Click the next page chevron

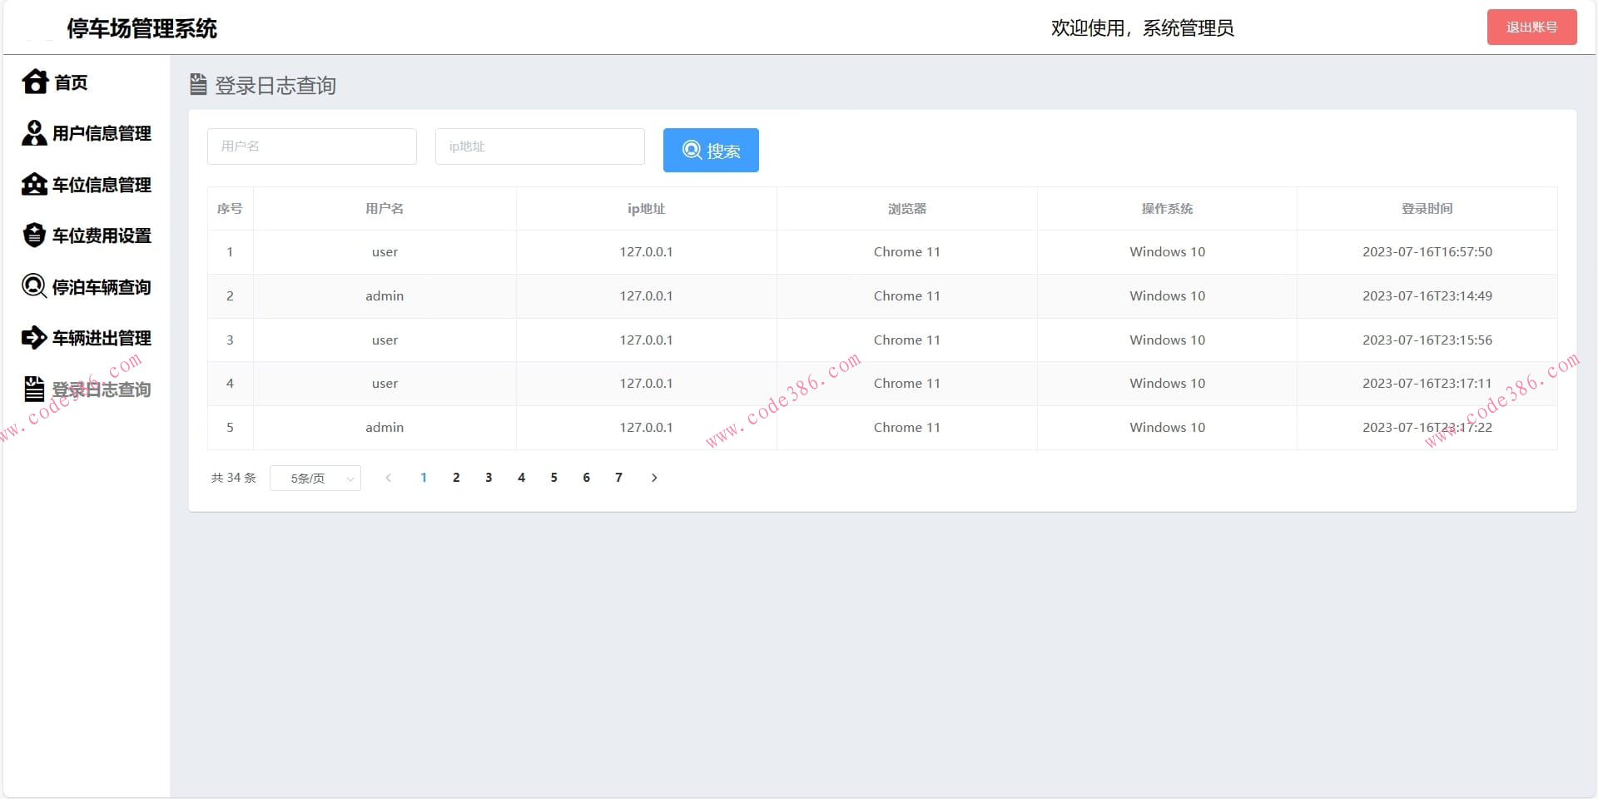click(x=654, y=478)
